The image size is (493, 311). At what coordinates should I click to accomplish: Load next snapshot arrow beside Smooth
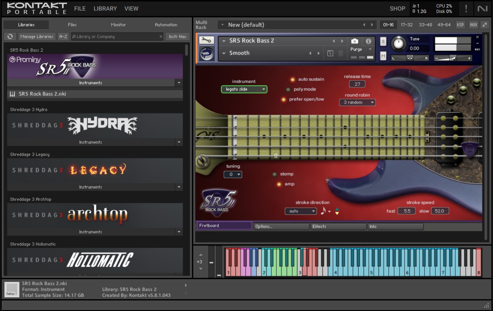(318, 53)
